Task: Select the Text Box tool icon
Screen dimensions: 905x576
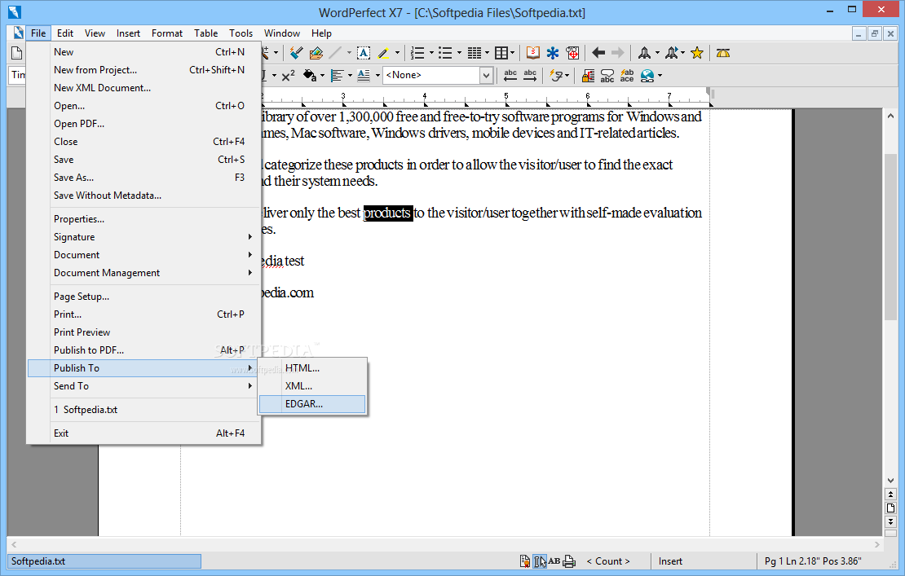Action: [x=364, y=53]
